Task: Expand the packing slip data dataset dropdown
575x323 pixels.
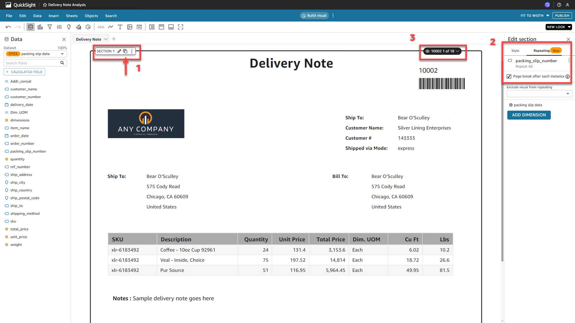Action: tap(62, 54)
